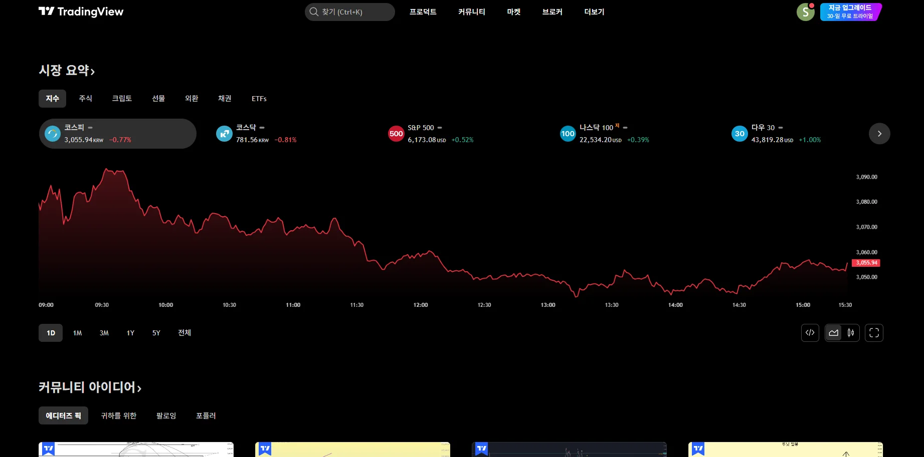Select the 코스닥 index card
The height and width of the screenshot is (457, 924).
(289, 134)
